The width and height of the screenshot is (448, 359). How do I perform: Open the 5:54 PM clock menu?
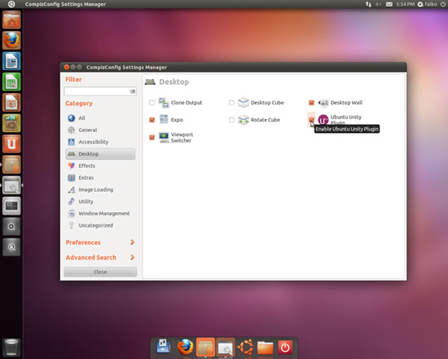pyautogui.click(x=405, y=4)
